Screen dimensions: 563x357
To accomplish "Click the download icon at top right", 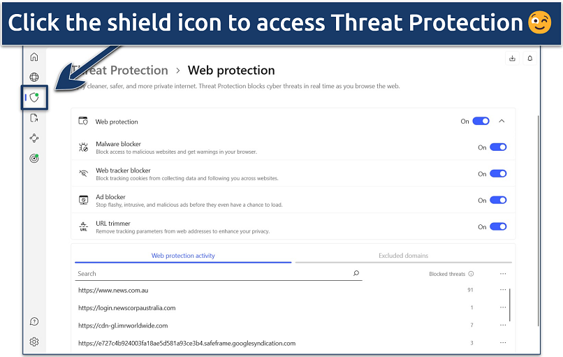I will (x=512, y=58).
